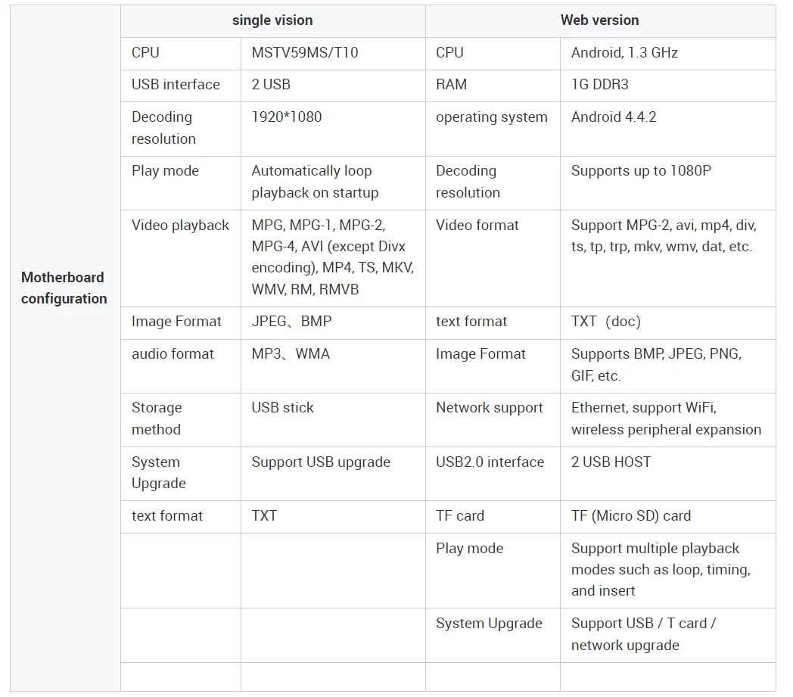Click the "Network support" label cell
The width and height of the screenshot is (793, 697).
point(490,408)
